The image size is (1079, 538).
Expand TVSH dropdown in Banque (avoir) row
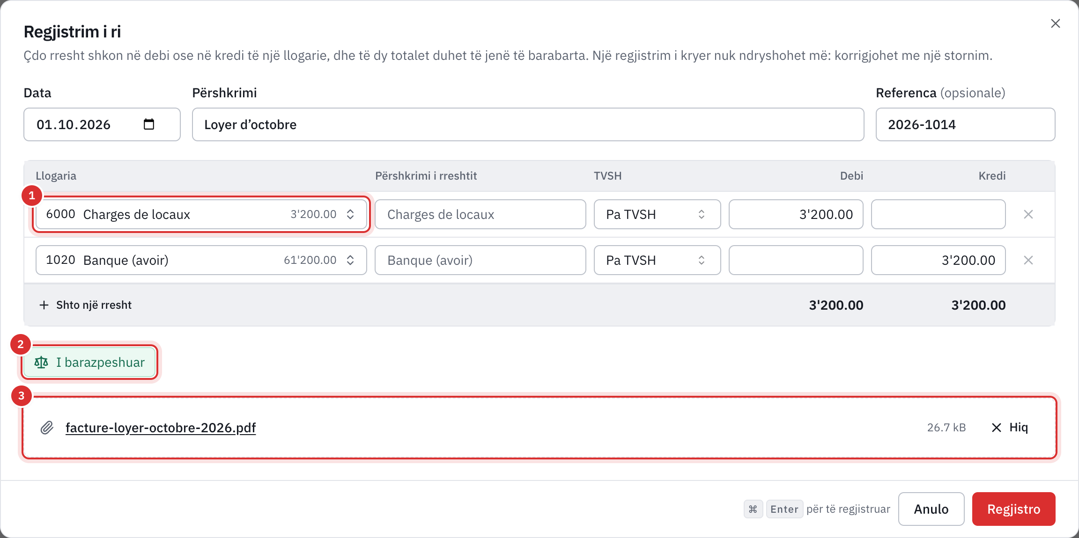657,260
